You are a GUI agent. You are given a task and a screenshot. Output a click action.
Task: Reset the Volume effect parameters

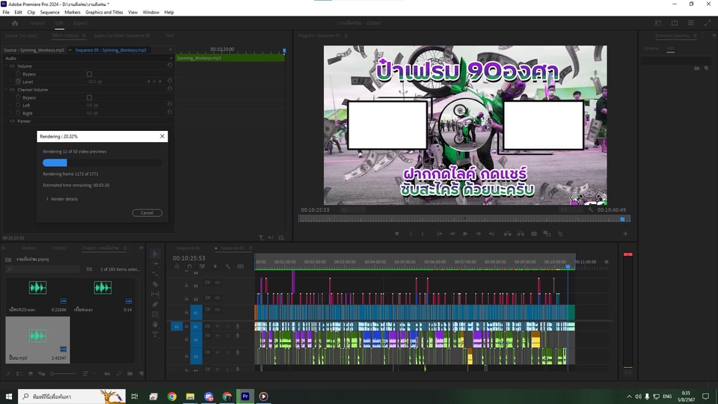click(170, 66)
